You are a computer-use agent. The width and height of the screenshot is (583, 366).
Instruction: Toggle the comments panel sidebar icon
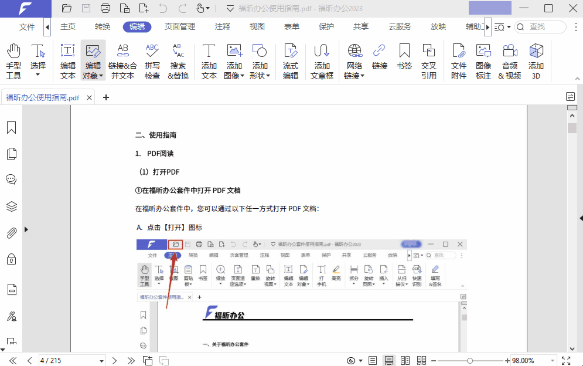click(x=11, y=179)
